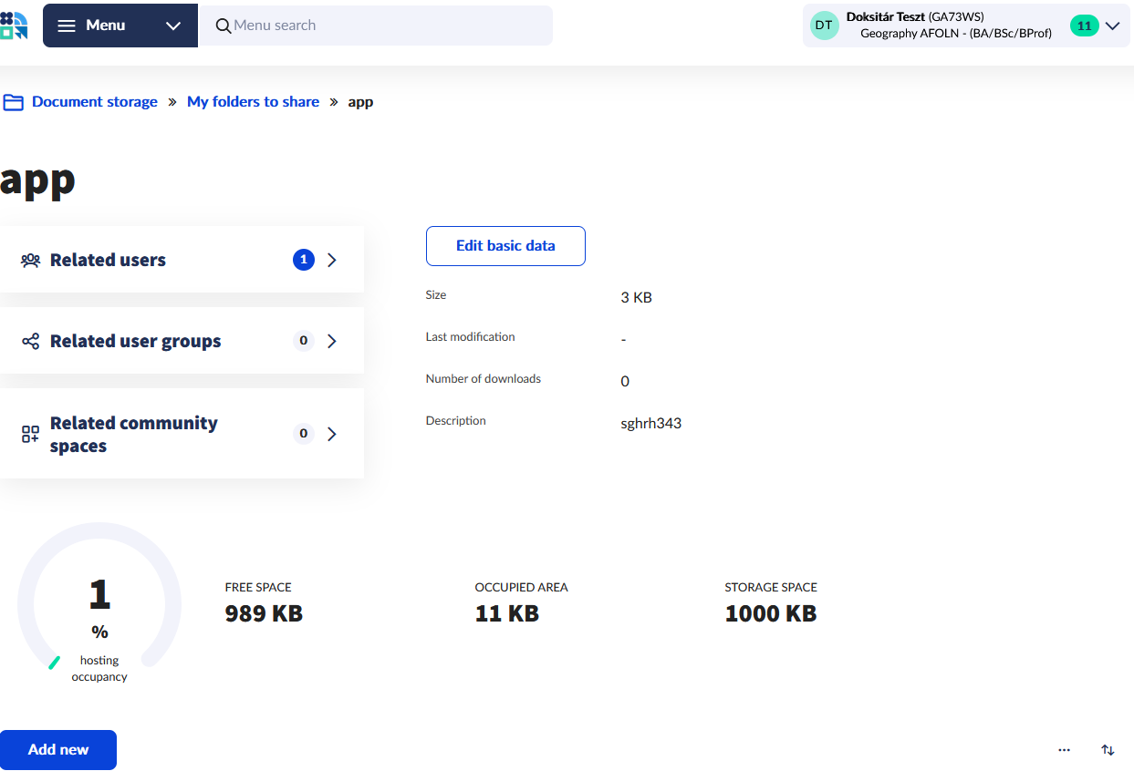Click the Size value 3 KB
The width and height of the screenshot is (1134, 771).
coord(636,297)
